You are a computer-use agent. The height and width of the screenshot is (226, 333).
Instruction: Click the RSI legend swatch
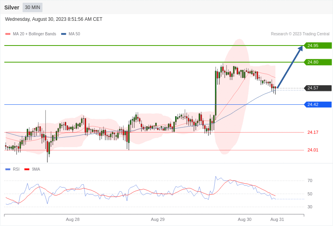coord(8,169)
